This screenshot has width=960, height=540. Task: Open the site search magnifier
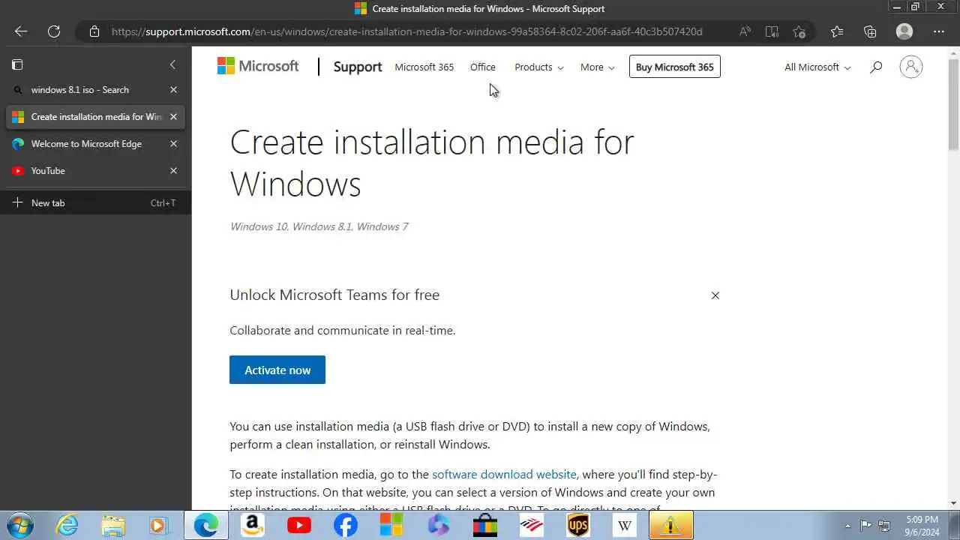[x=875, y=67]
